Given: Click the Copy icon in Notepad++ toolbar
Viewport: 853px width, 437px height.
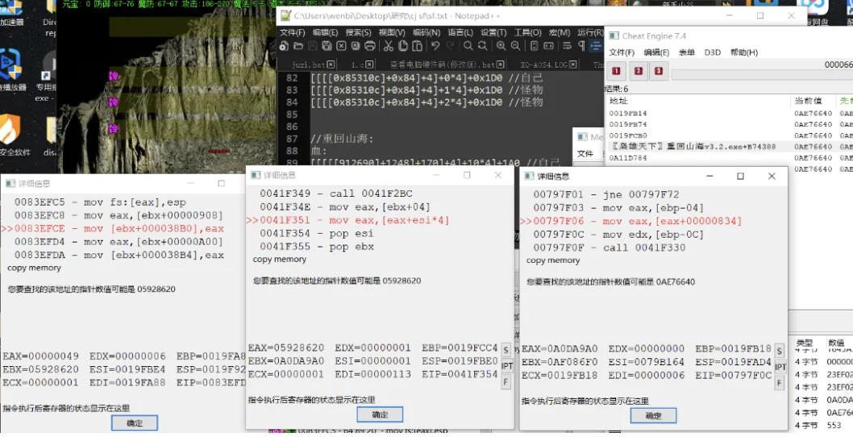Looking at the screenshot, I should tap(403, 46).
